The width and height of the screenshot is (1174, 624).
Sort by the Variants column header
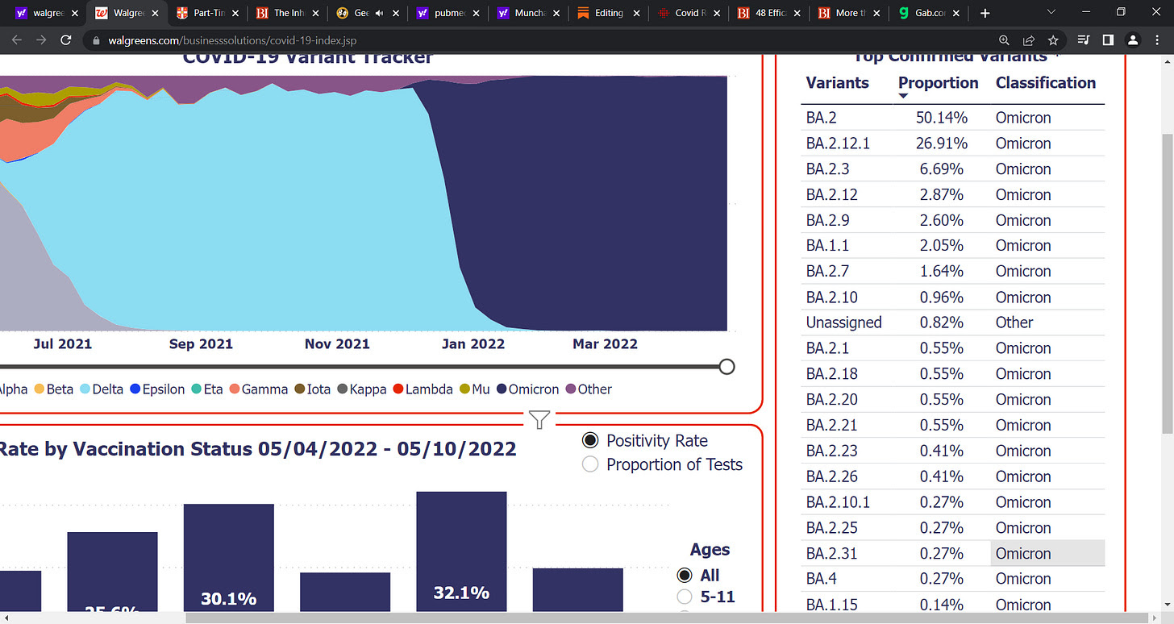837,83
